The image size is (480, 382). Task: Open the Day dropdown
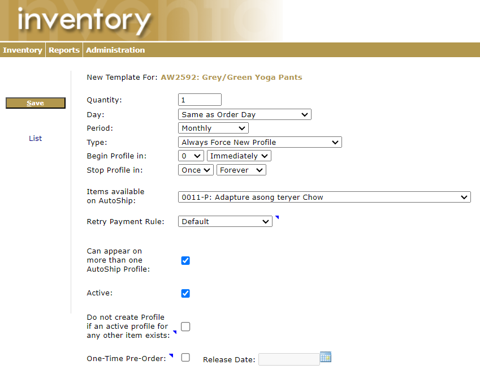pyautogui.click(x=244, y=115)
